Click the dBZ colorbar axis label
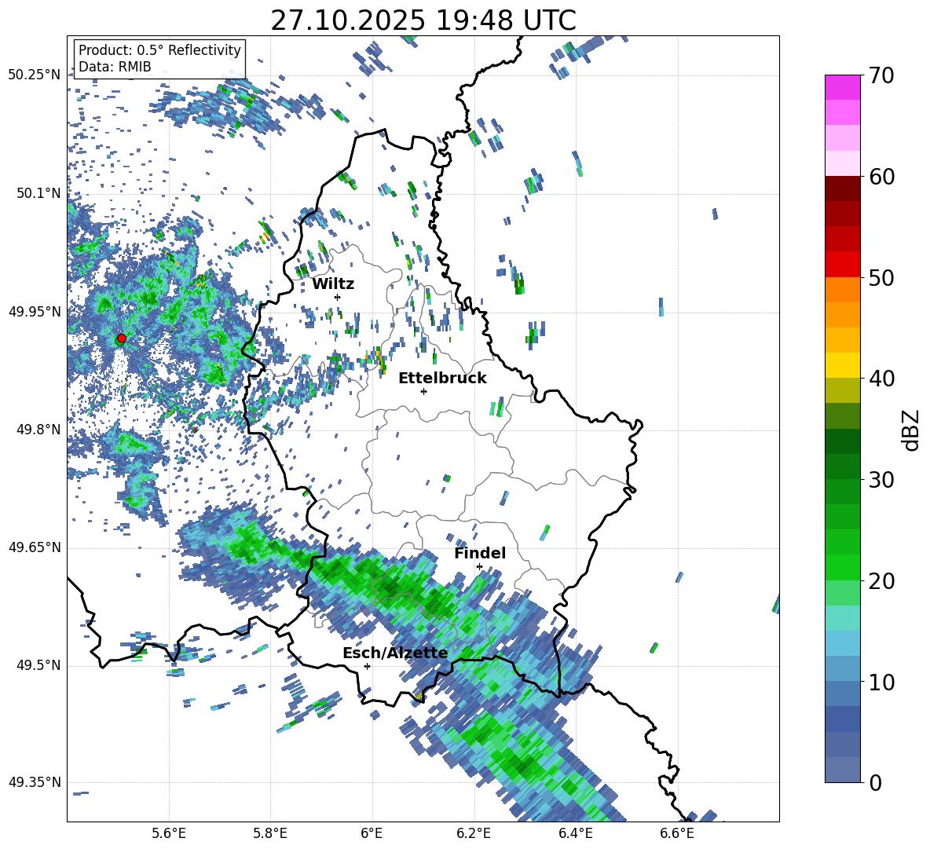Viewport: 930px width, 849px height. point(912,430)
